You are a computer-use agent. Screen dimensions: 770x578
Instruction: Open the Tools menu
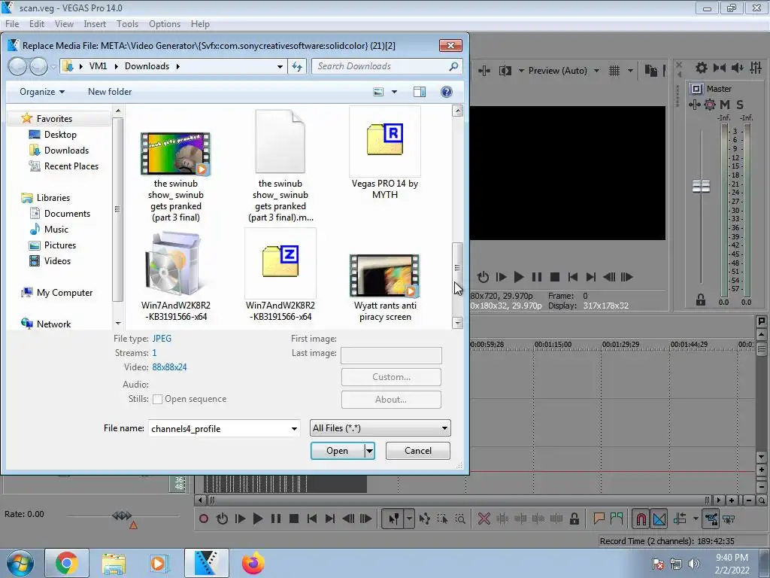tap(127, 23)
